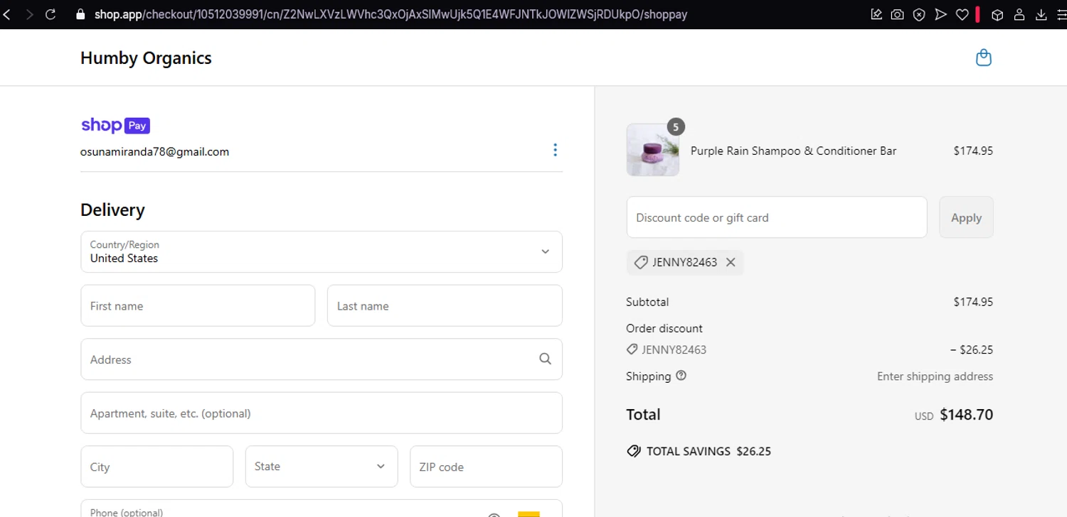Viewport: 1067px width, 517px height.
Task: Focus the First name field
Action: point(198,306)
